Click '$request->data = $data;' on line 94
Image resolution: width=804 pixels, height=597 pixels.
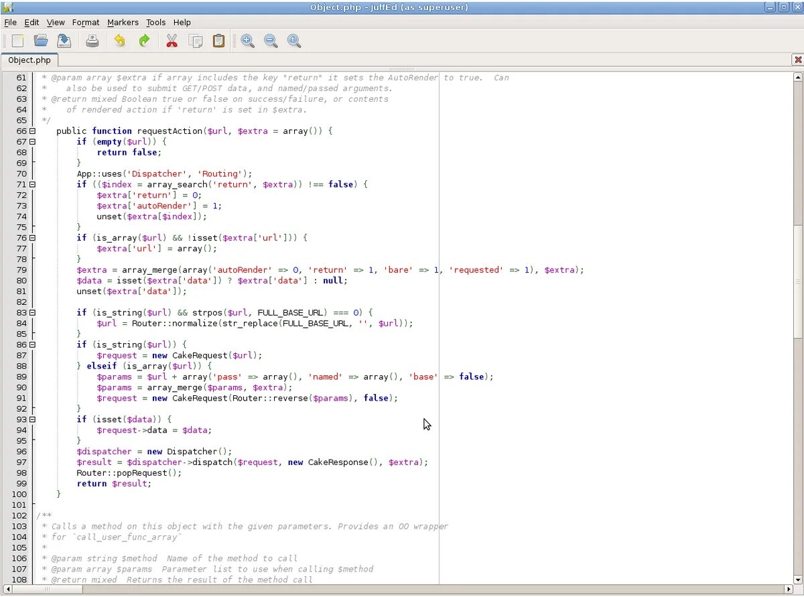click(154, 430)
